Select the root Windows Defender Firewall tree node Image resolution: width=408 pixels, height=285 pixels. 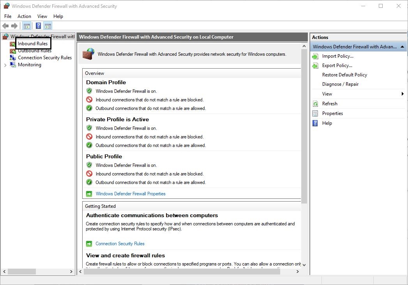tap(42, 37)
